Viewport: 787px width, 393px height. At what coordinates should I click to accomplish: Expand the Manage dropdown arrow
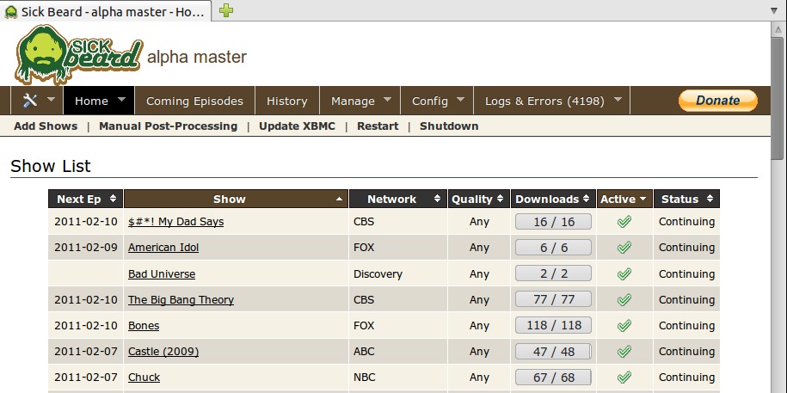388,100
